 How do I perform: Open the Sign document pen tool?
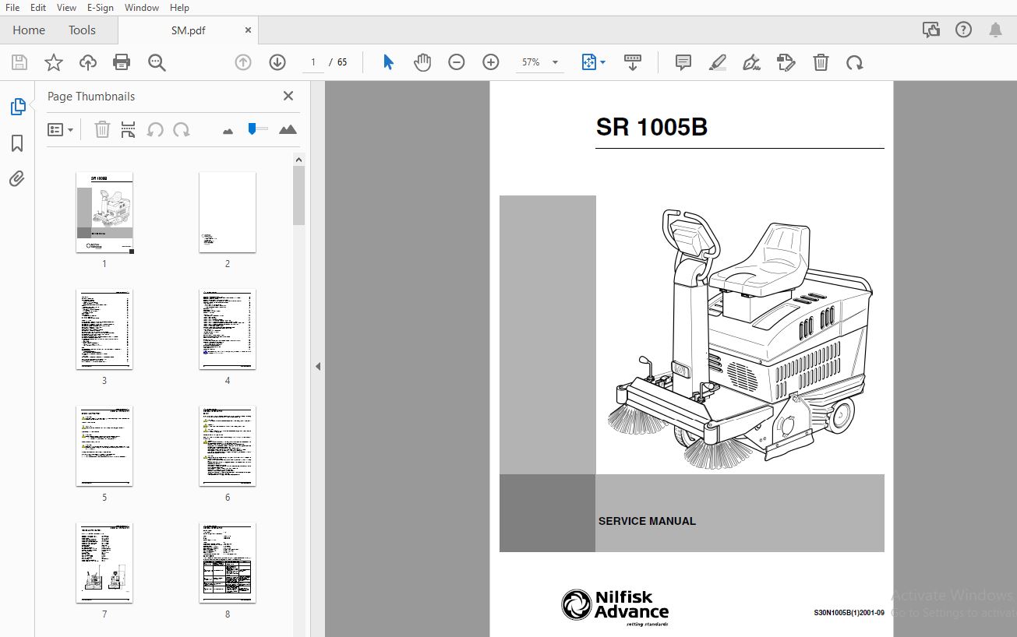click(752, 62)
